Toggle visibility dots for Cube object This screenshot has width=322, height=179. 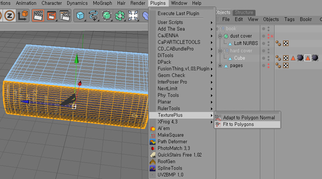point(268,58)
